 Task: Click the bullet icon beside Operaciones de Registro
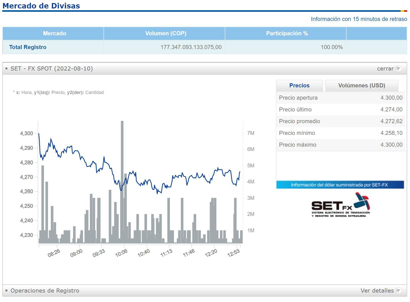(x=6, y=291)
